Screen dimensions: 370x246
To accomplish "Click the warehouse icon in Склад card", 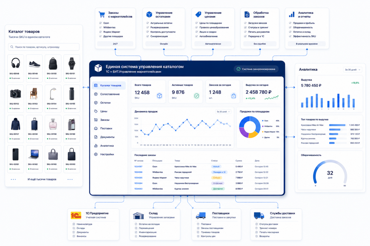I will tap(138, 215).
